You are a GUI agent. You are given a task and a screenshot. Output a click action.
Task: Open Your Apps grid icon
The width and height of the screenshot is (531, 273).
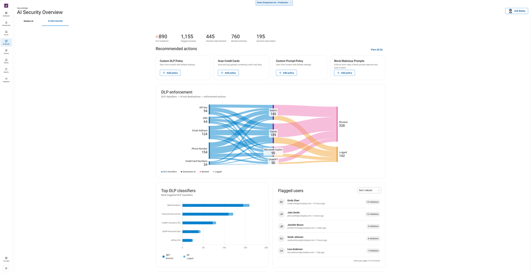pyautogui.click(x=6, y=259)
